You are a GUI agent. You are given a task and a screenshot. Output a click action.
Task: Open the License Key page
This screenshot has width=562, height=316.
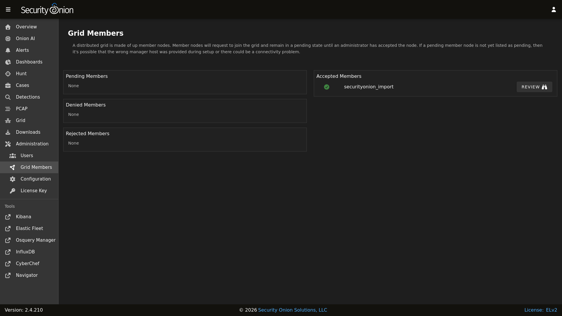pyautogui.click(x=34, y=191)
